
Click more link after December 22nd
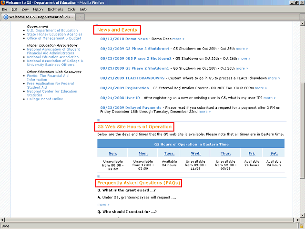pos(204,112)
